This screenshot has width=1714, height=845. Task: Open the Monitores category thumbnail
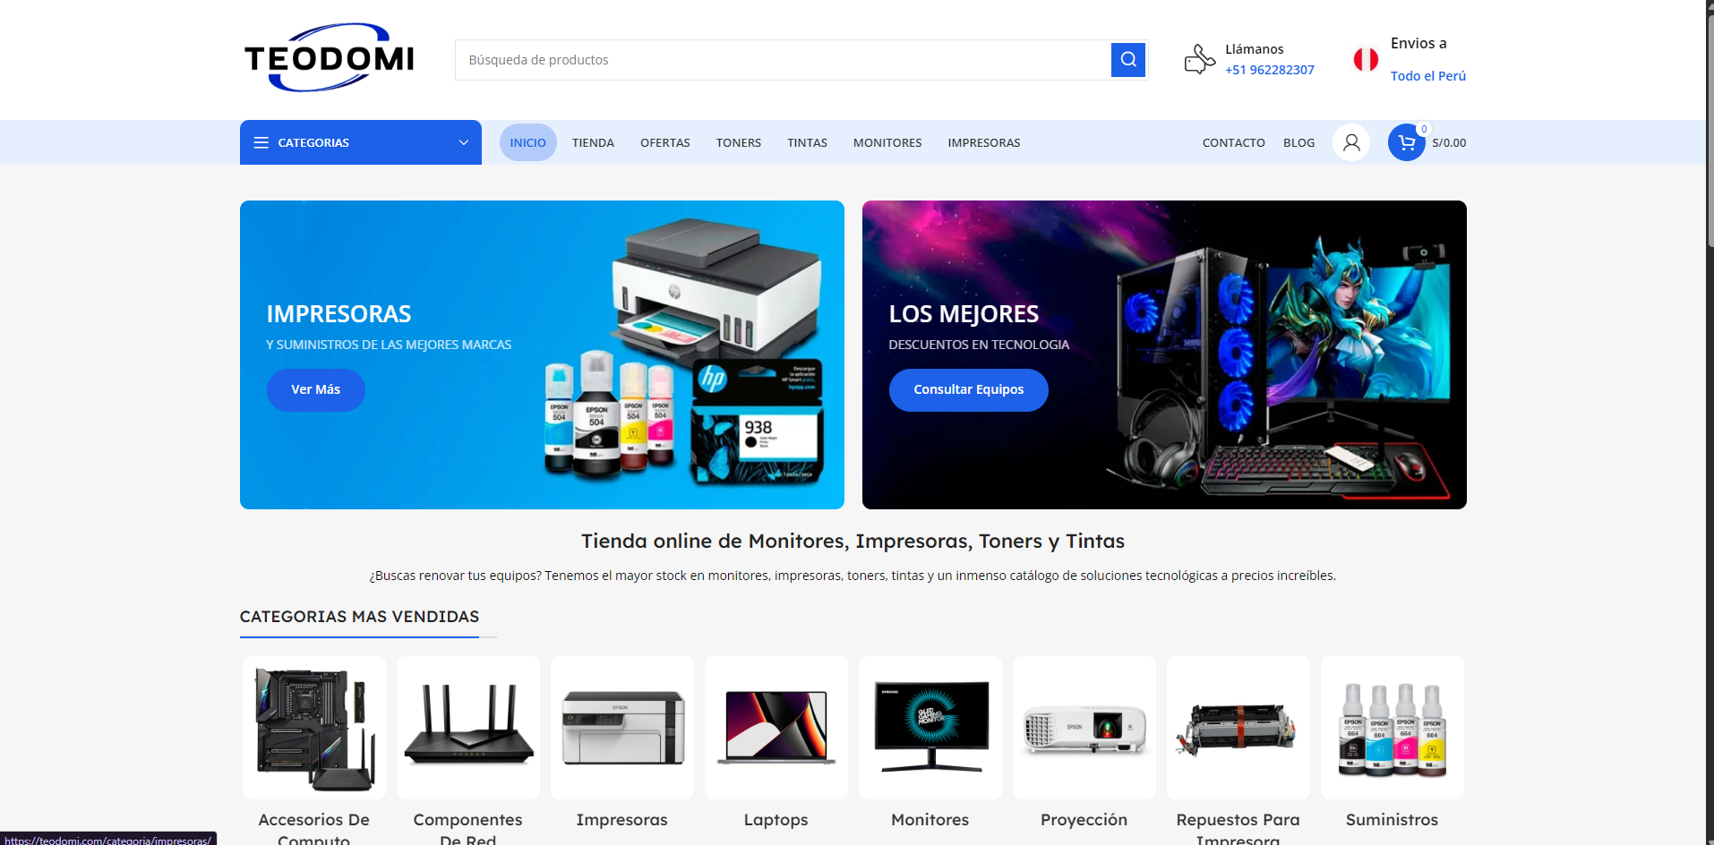(930, 728)
